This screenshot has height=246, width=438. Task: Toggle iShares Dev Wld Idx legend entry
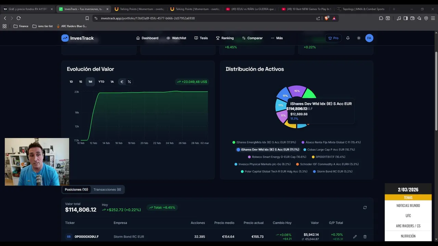pyautogui.click(x=268, y=149)
